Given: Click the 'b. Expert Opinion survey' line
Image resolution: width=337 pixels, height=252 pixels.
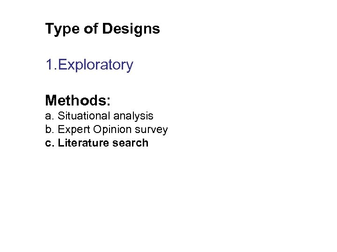Looking at the screenshot, I should tap(106, 129).
